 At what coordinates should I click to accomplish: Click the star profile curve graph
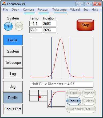click(x=62, y=58)
